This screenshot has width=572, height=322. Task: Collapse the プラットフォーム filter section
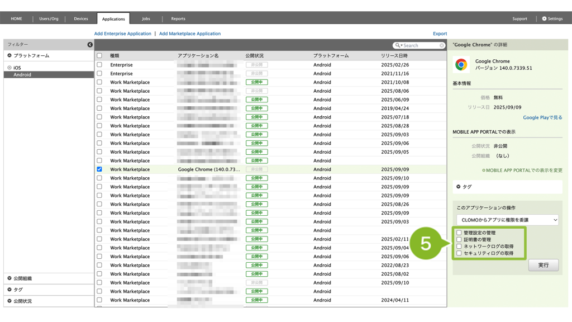pyautogui.click(x=9, y=56)
